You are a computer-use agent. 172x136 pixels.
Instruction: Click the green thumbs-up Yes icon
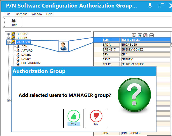[74, 116]
